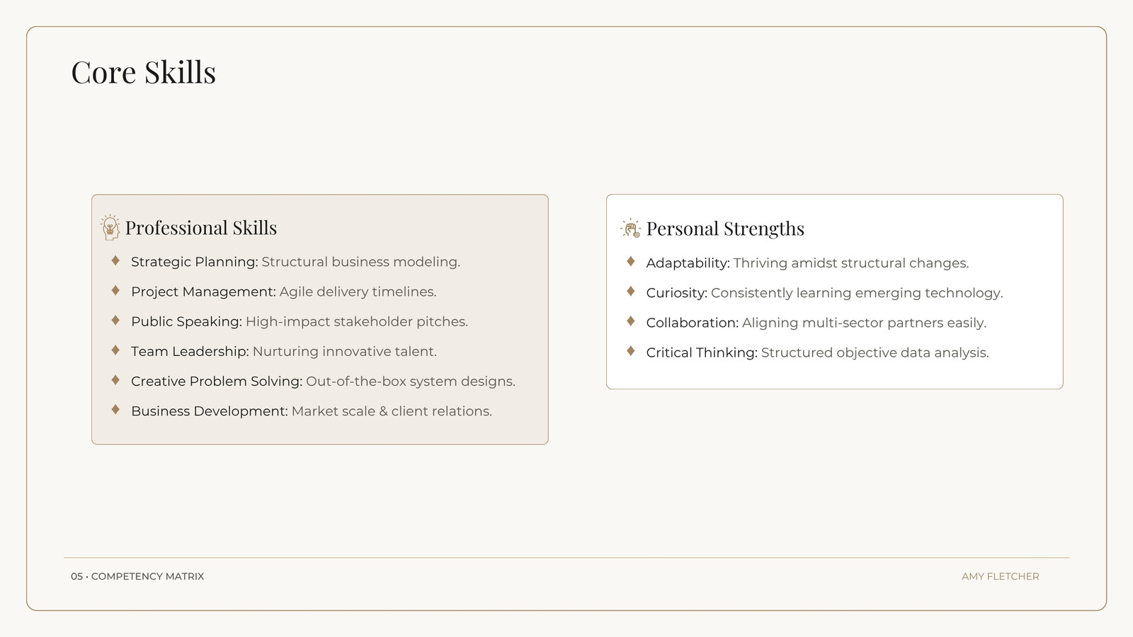Click the diamond bullet before Team Leadership
This screenshot has height=637, width=1133.
115,350
